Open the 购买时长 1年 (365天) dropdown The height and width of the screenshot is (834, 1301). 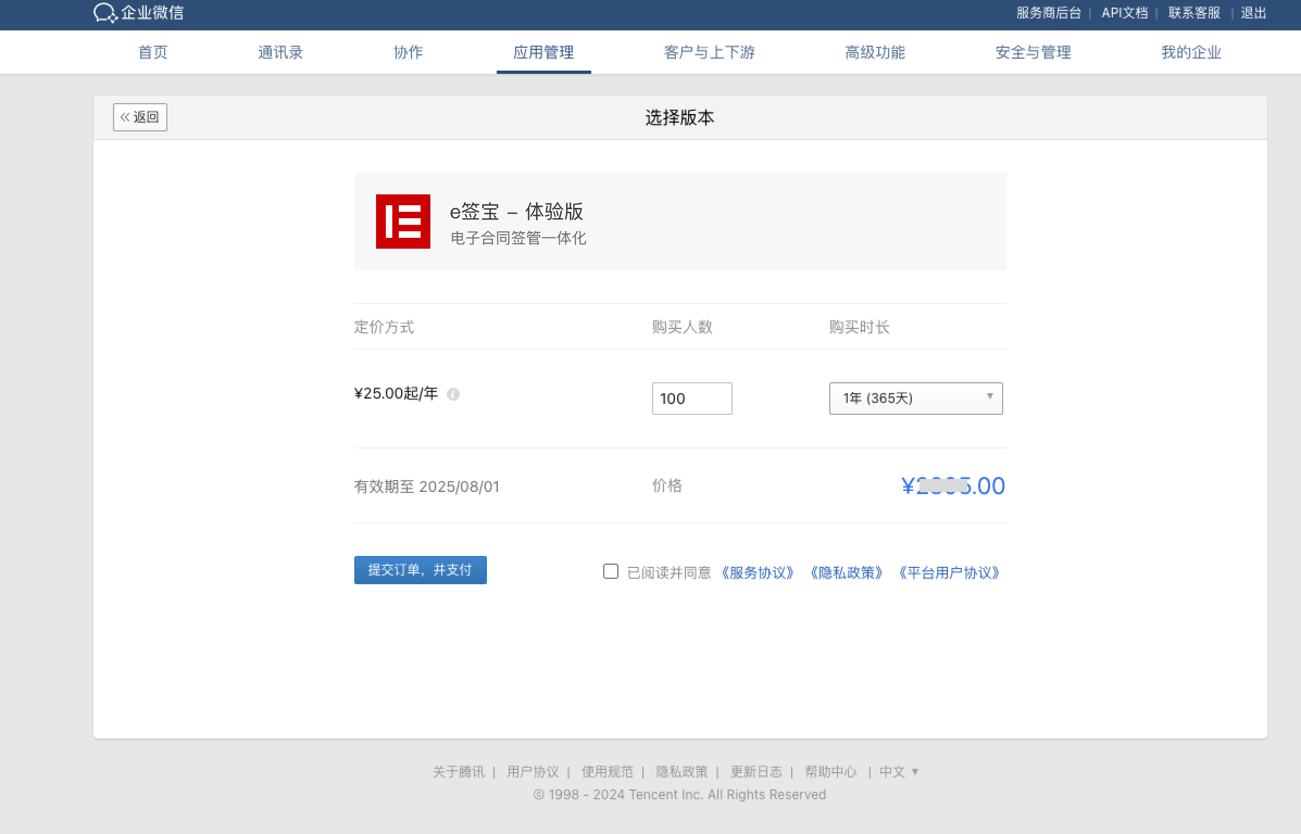click(916, 399)
